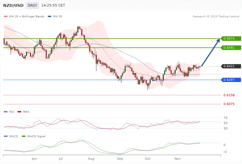Screen dimensions: 242x164
Task: Open the DAILY timeframe selector
Action: tap(32, 5)
